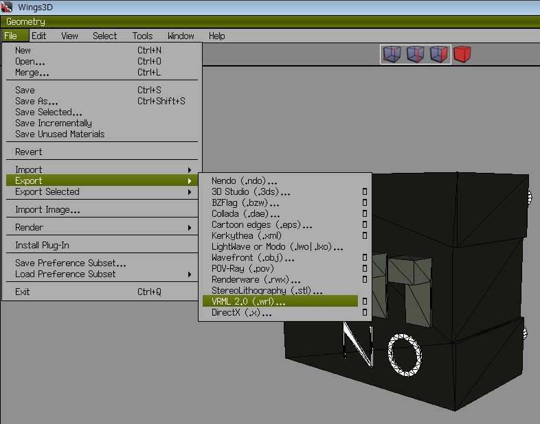Open the Window menu

[x=181, y=36]
